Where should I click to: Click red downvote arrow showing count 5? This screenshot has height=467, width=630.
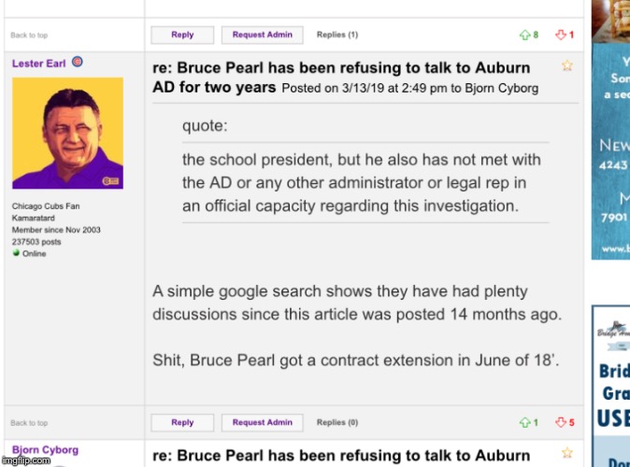561,423
